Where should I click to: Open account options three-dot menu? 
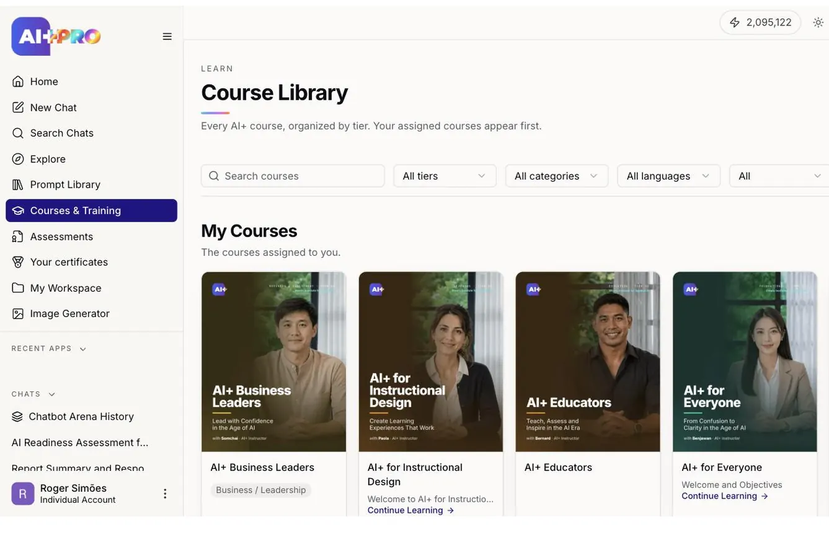click(165, 494)
